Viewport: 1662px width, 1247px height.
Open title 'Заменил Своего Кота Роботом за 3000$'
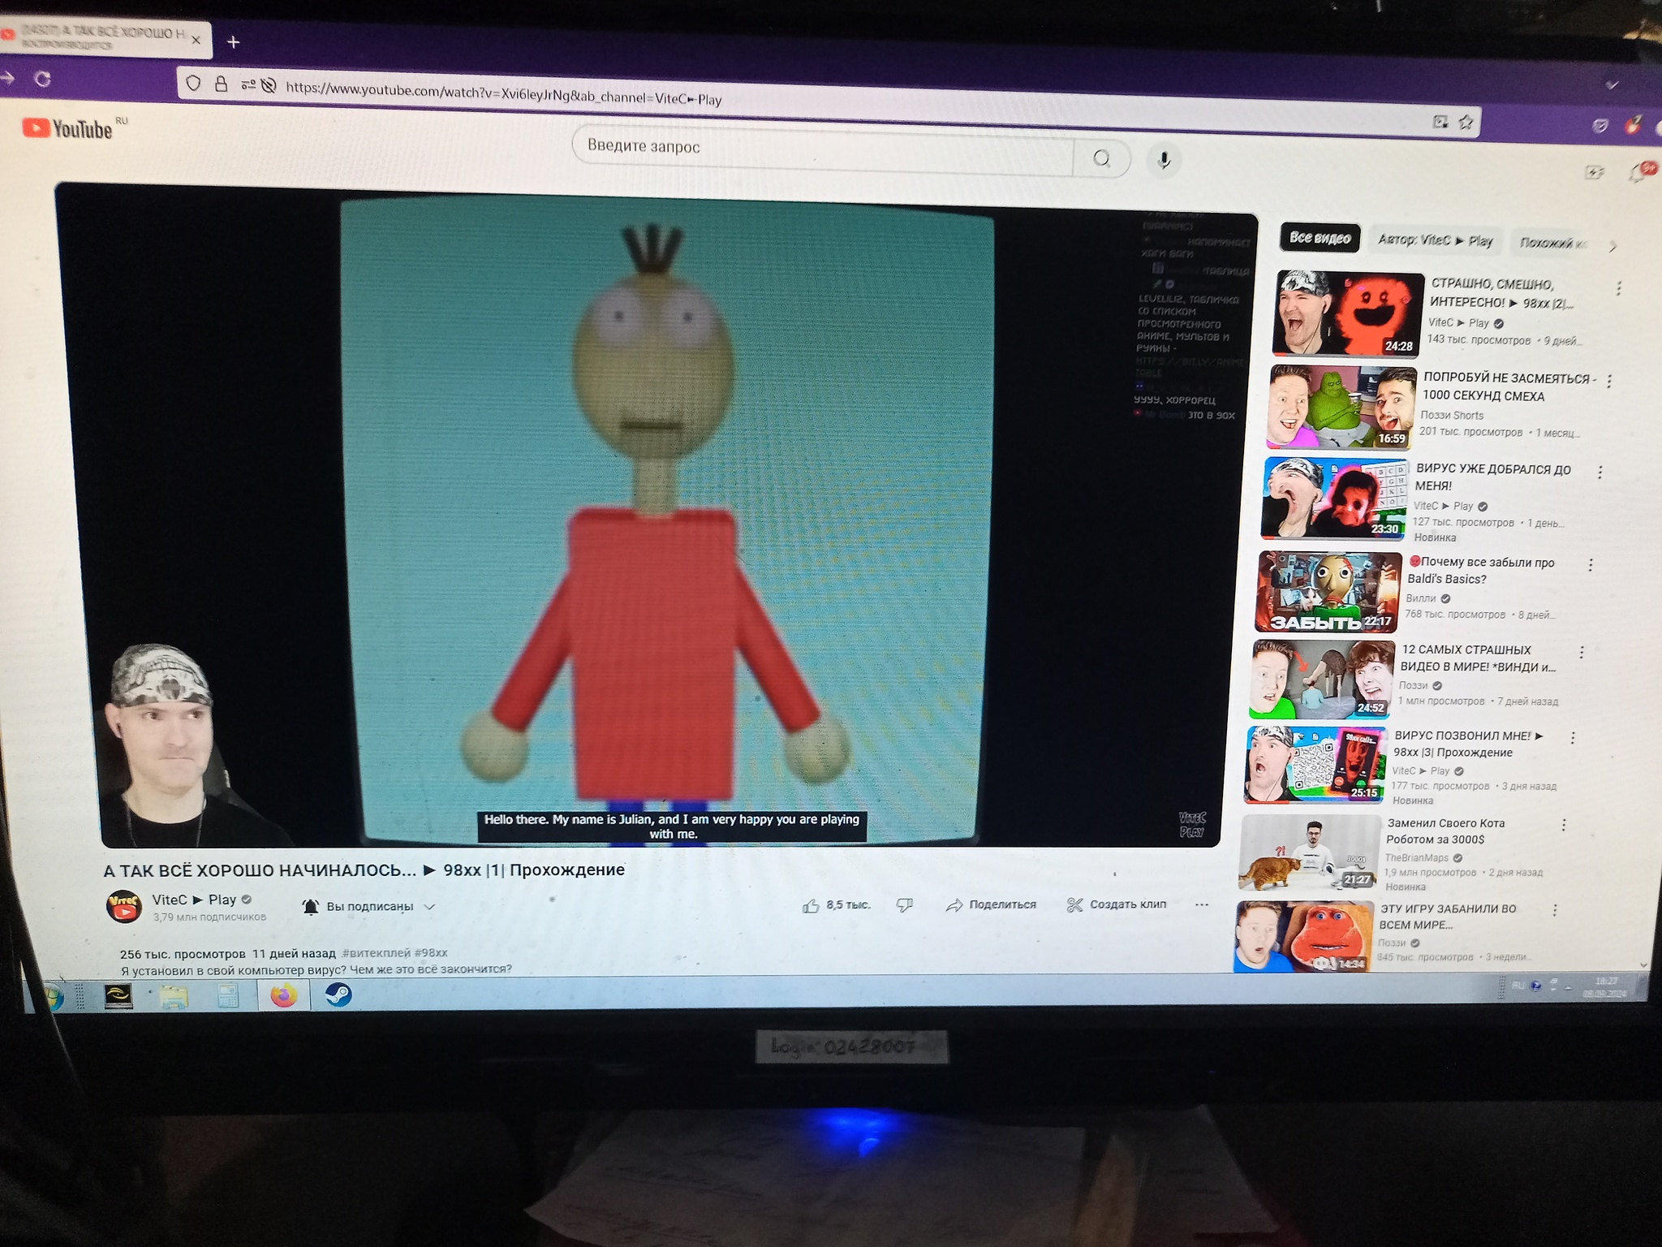click(1445, 831)
